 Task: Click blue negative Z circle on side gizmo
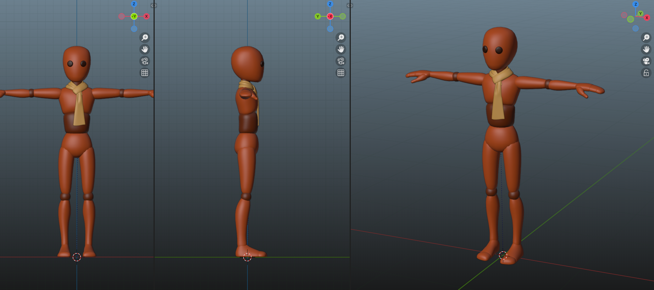[330, 29]
